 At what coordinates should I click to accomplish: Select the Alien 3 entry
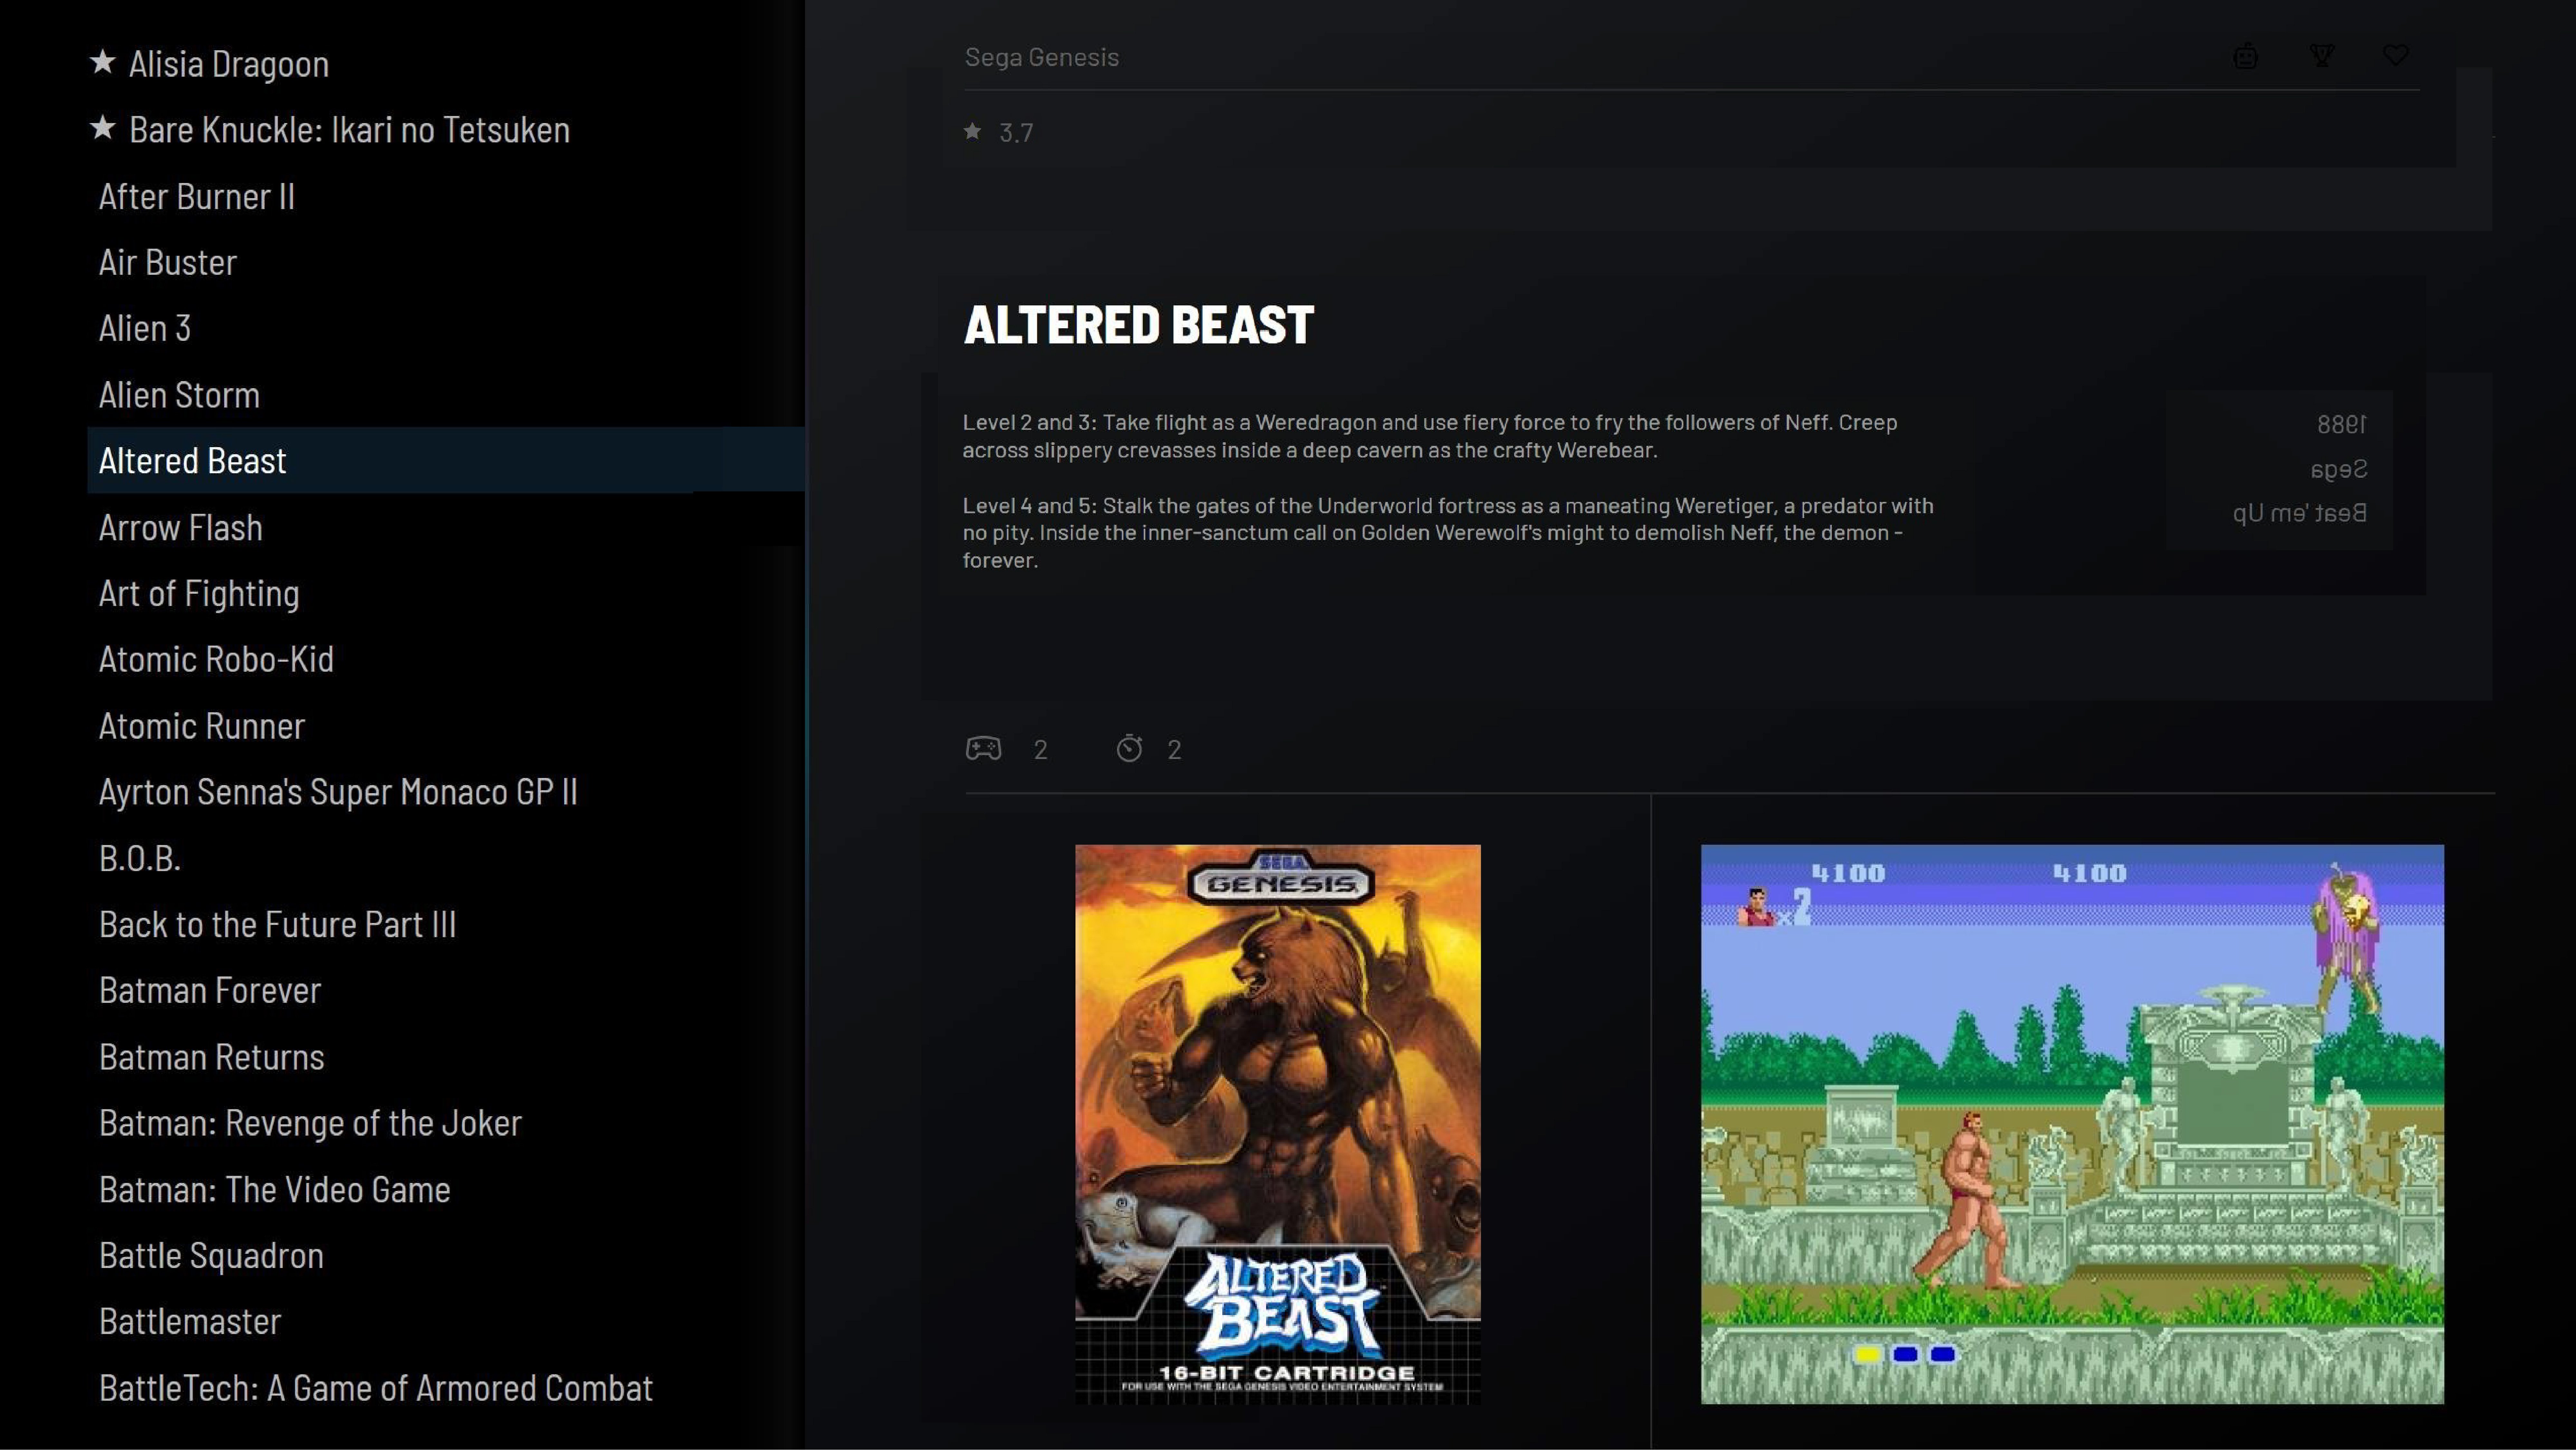pos(145,328)
